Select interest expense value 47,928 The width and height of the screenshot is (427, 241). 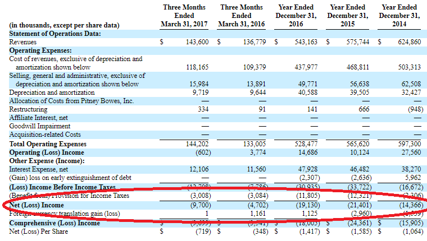[308, 169]
